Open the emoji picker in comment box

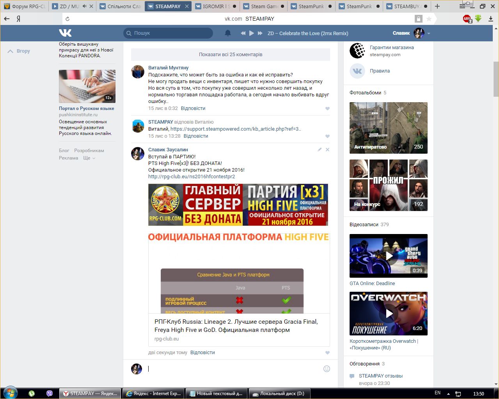tap(327, 369)
